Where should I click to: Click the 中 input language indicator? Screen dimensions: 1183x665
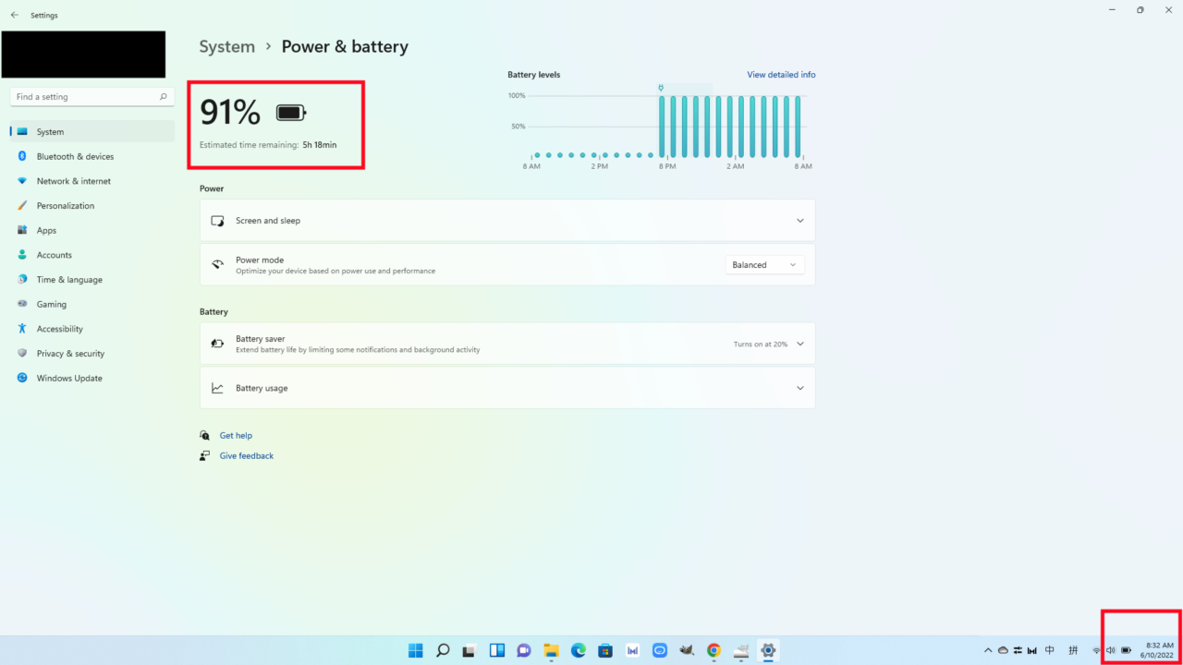click(x=1049, y=650)
